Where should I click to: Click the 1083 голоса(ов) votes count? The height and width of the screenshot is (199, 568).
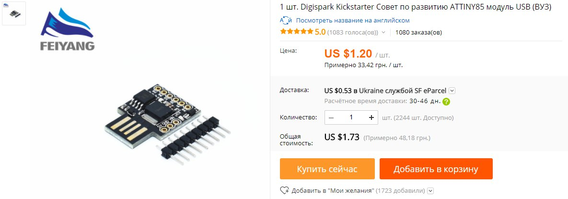pyautogui.click(x=352, y=32)
